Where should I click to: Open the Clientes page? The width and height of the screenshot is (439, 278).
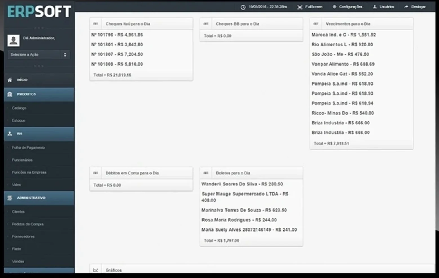tap(18, 212)
